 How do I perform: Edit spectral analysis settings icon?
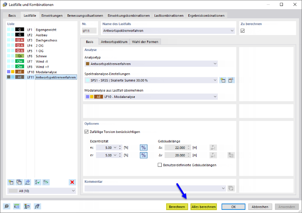point(231,80)
